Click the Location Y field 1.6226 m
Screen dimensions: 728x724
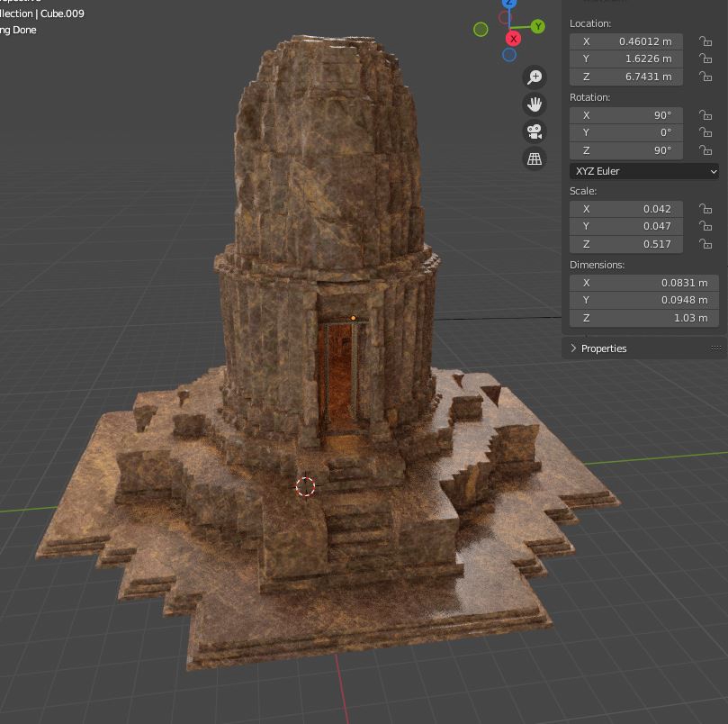(x=625, y=59)
